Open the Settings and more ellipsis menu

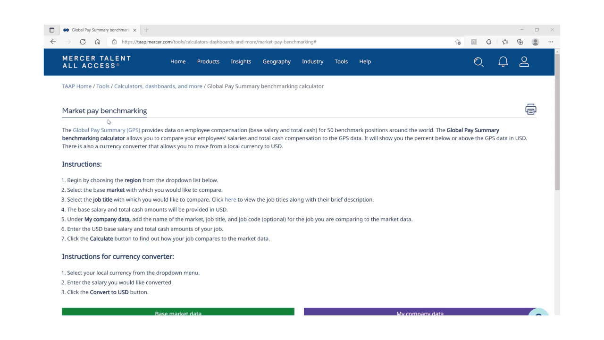pyautogui.click(x=551, y=42)
